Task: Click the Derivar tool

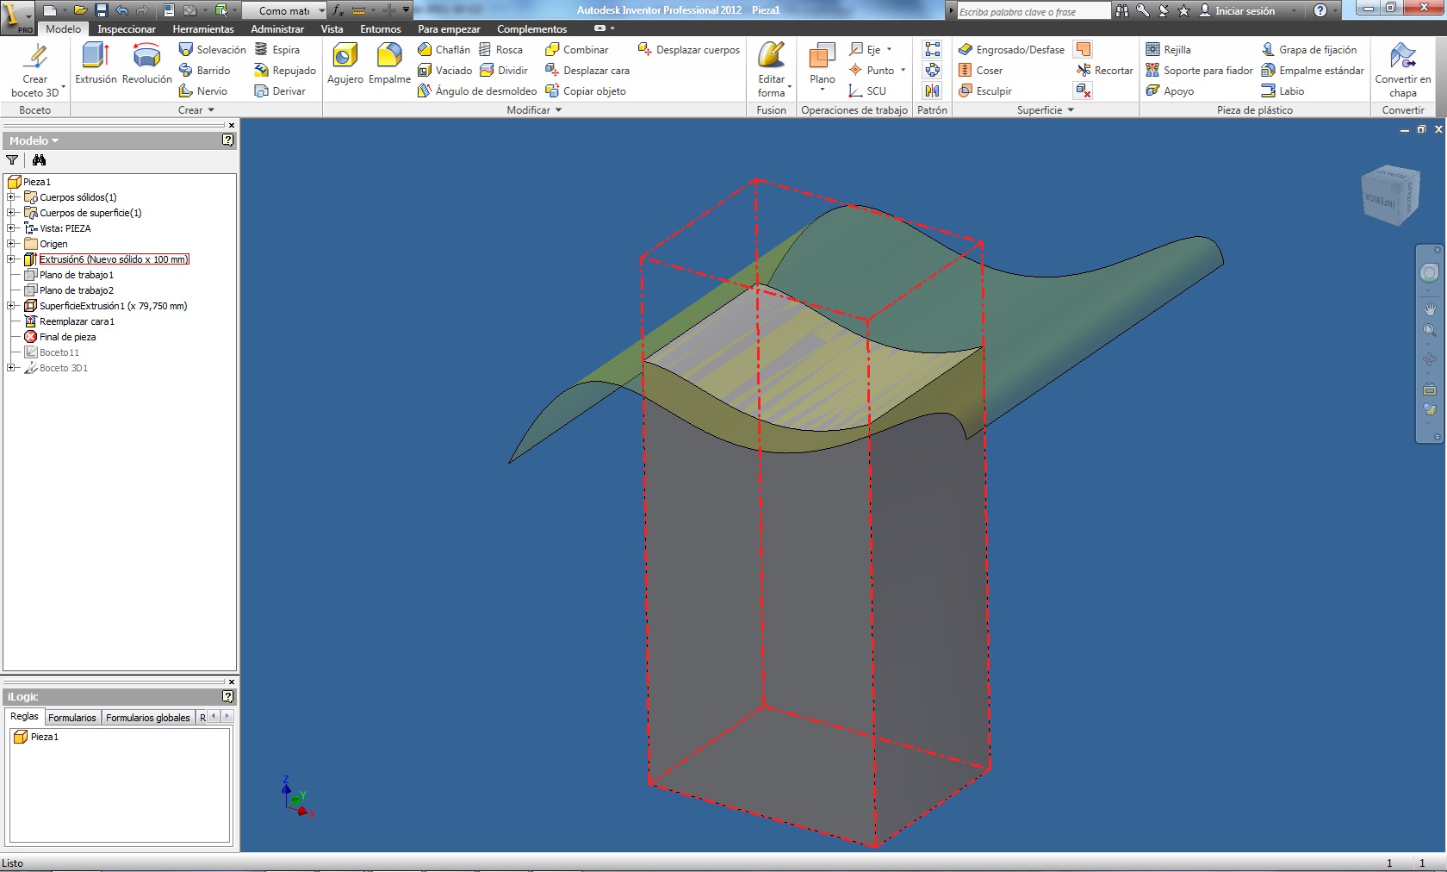Action: coord(280,91)
